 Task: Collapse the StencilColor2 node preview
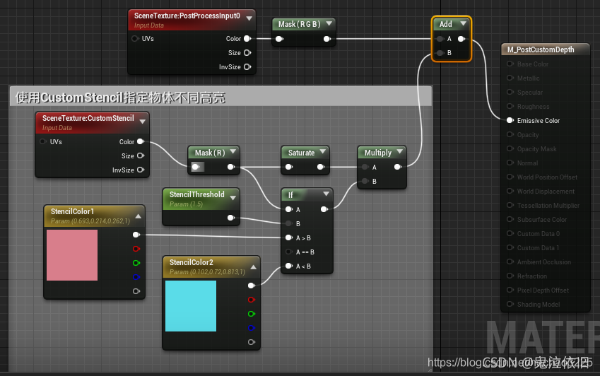(x=253, y=267)
